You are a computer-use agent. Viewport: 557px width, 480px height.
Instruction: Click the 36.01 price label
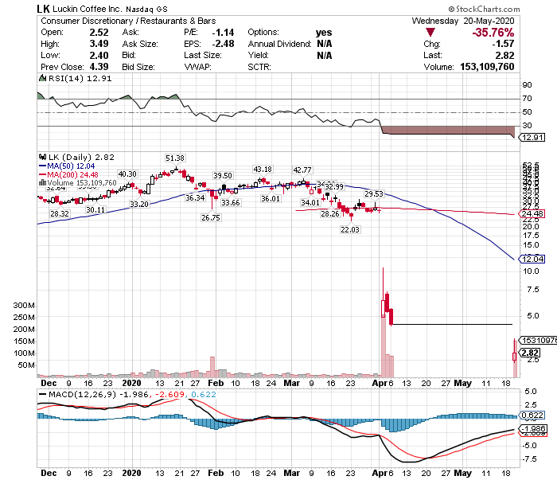pos(271,199)
